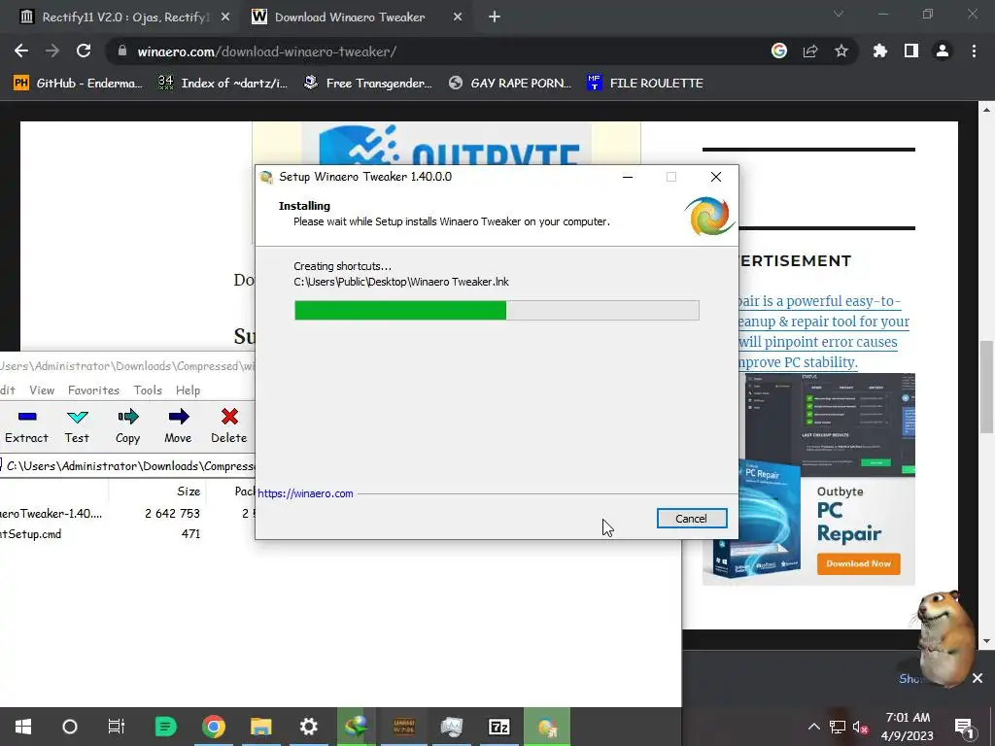Switch to the Rectify11 V2.0 tab
This screenshot has width=995, height=746.
[x=124, y=17]
